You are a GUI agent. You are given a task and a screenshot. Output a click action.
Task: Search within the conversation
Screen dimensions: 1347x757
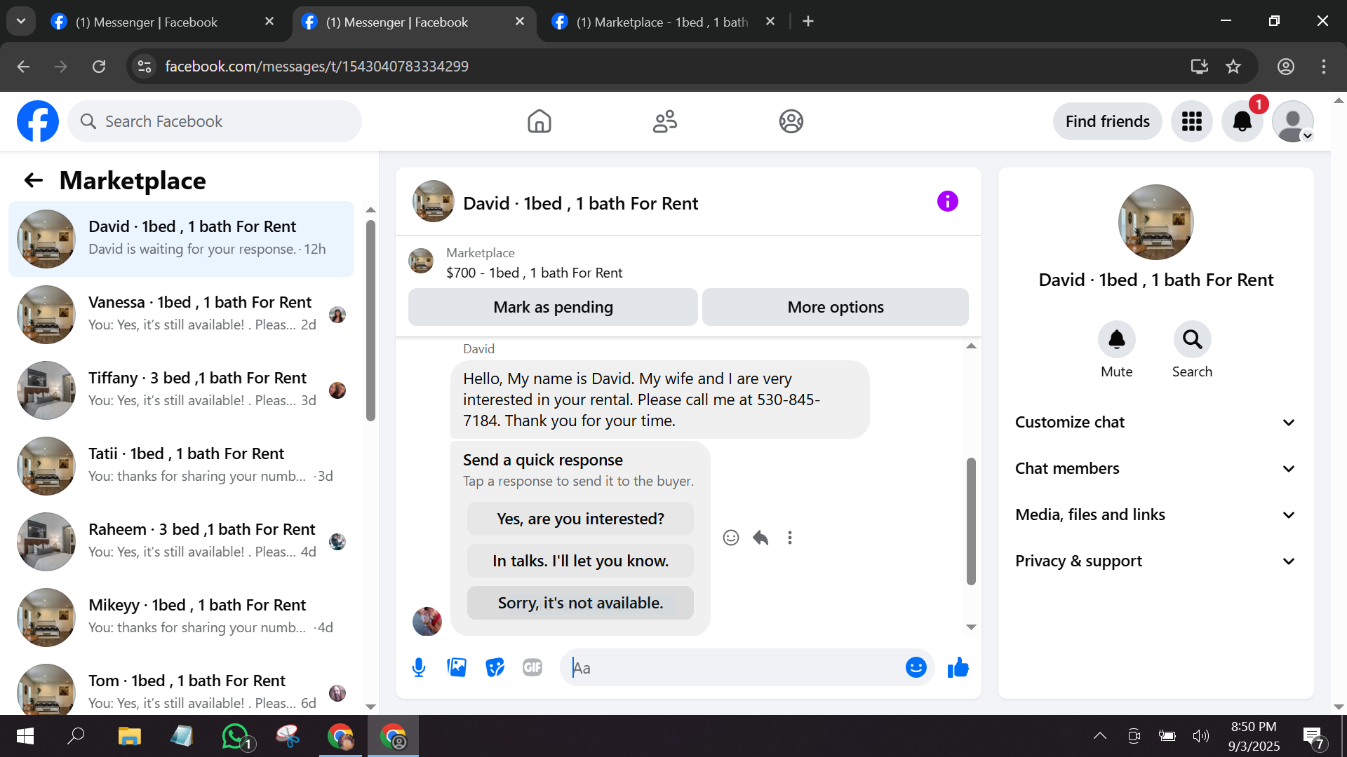pyautogui.click(x=1192, y=340)
